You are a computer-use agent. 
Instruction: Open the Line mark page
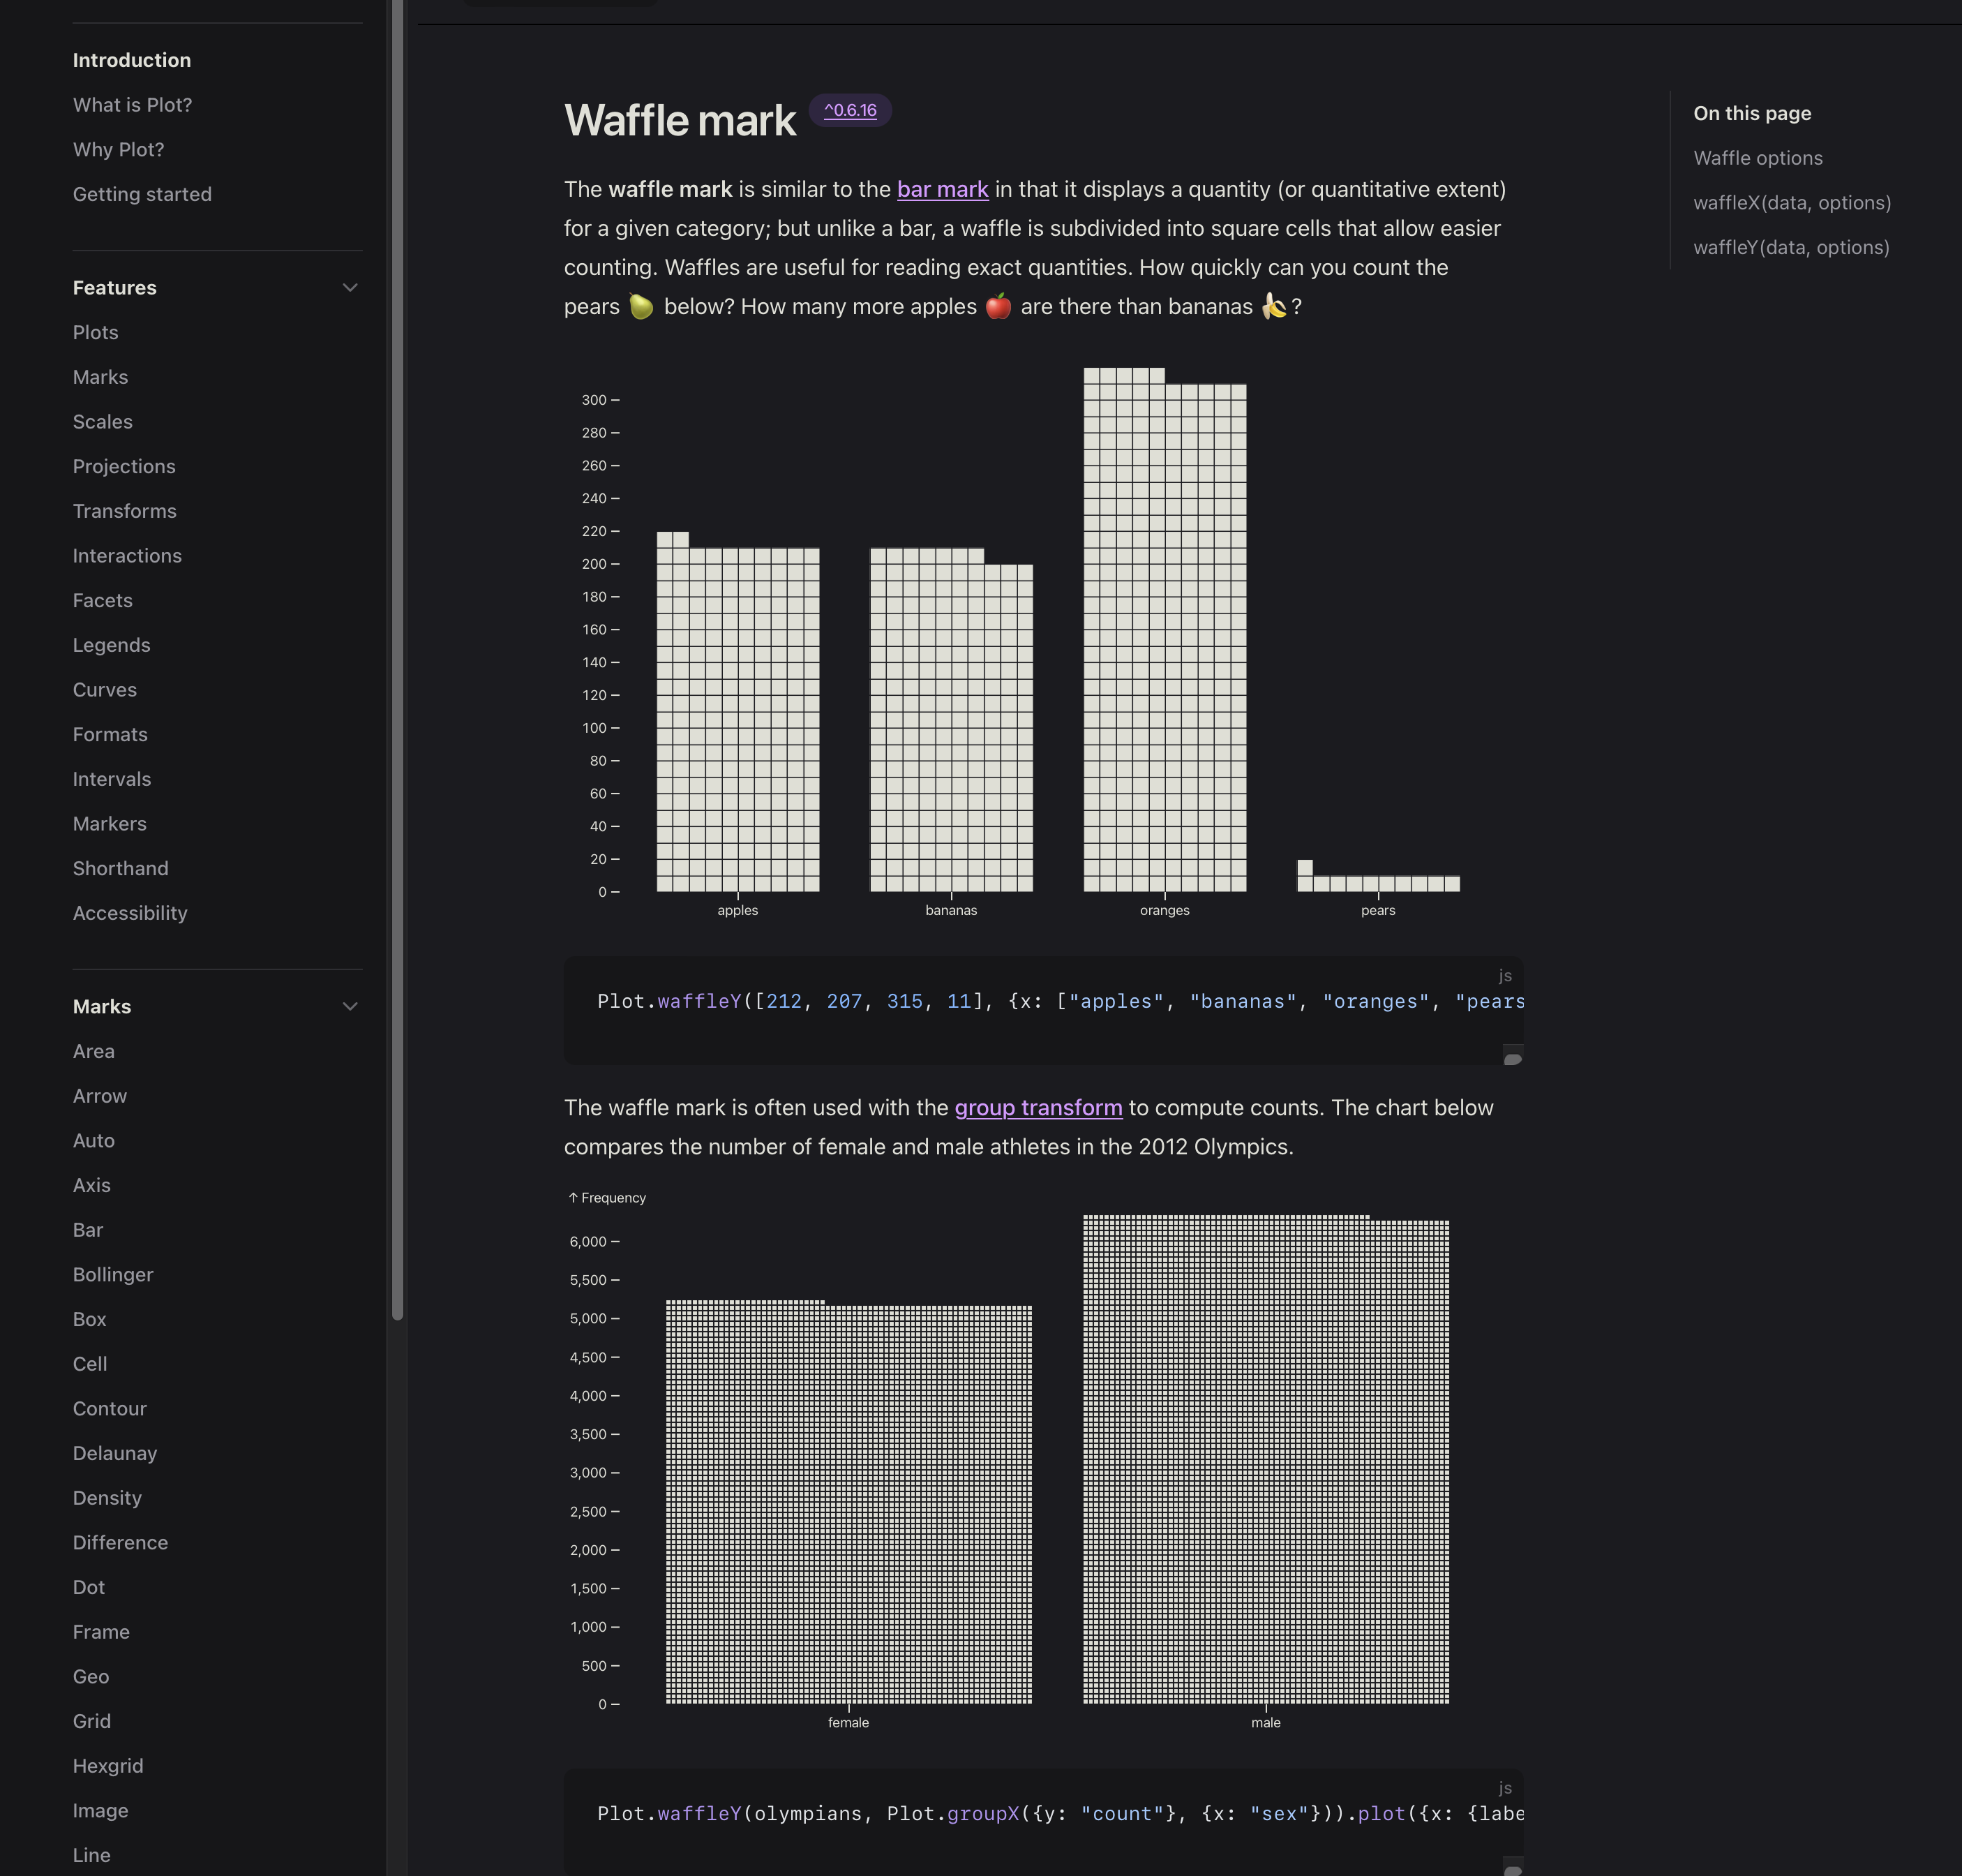point(91,1855)
